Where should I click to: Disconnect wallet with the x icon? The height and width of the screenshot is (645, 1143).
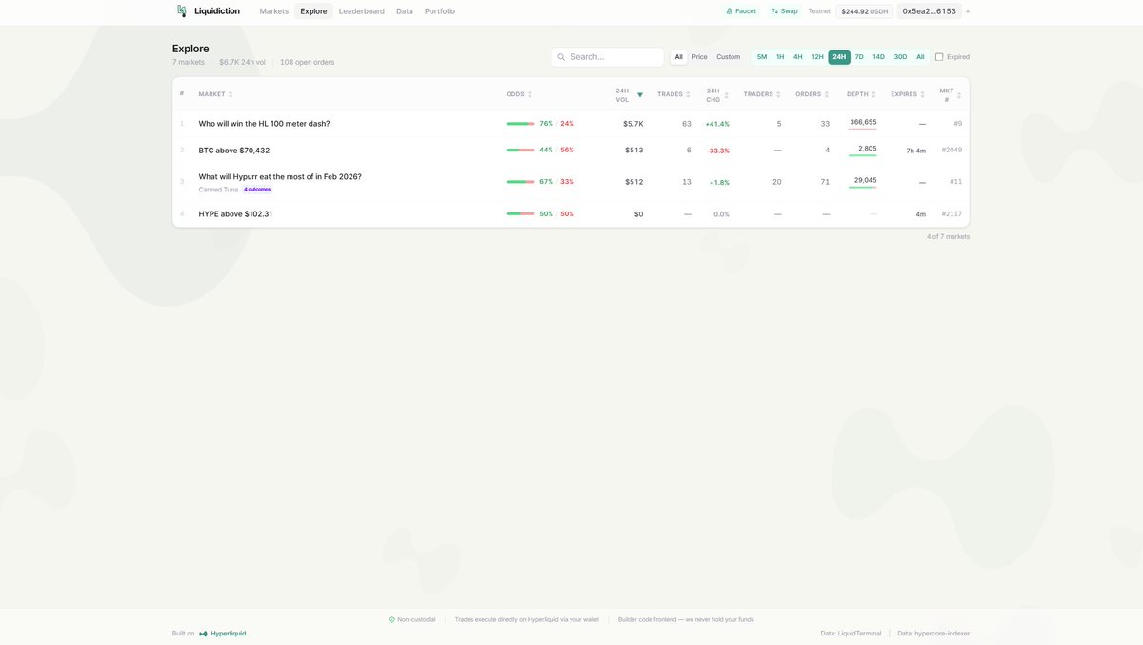(968, 11)
